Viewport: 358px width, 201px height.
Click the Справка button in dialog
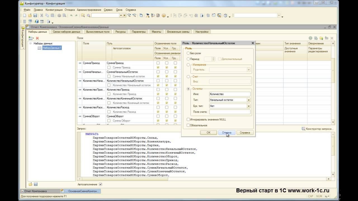(x=245, y=133)
